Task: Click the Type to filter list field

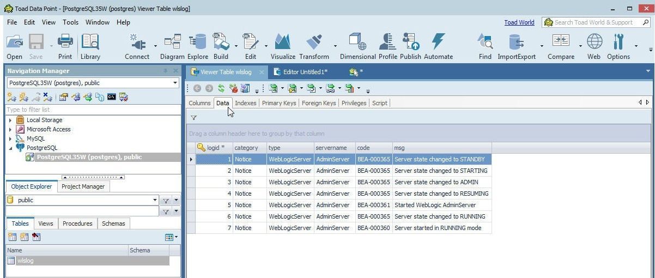Action: tap(93, 110)
